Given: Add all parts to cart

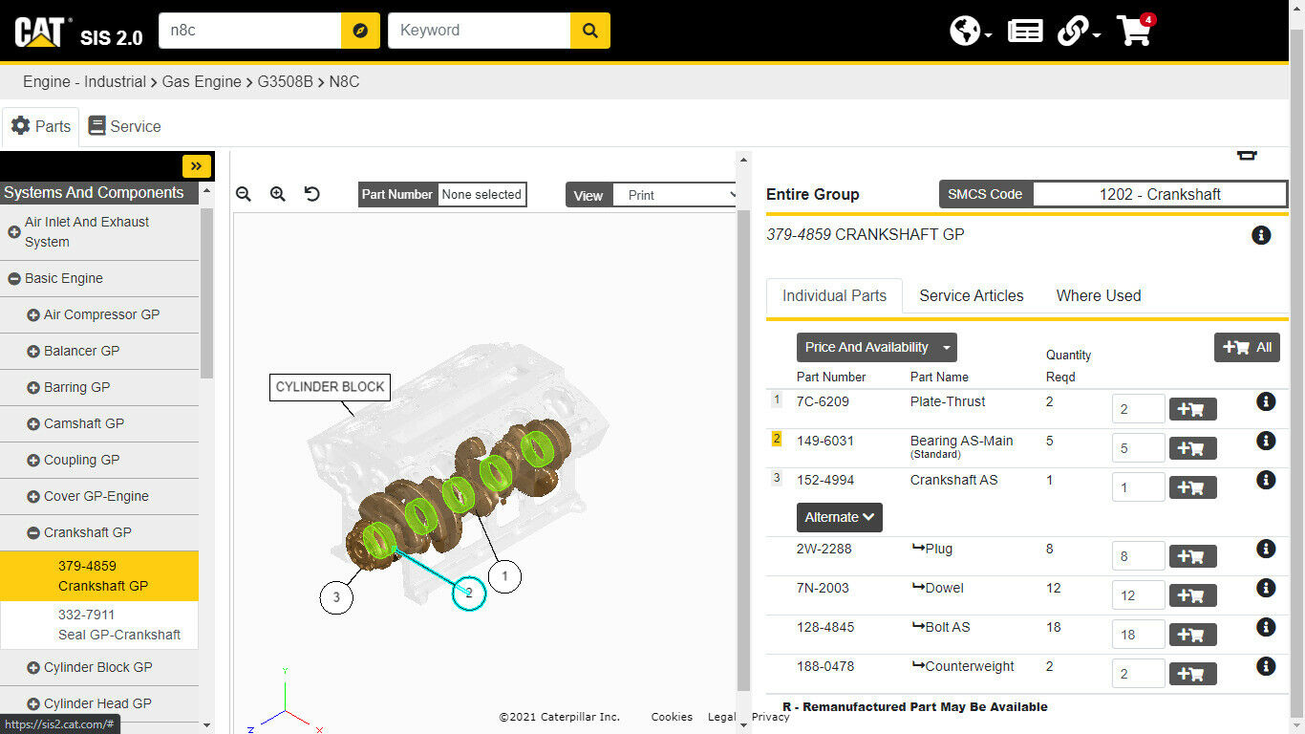Looking at the screenshot, I should tap(1247, 347).
